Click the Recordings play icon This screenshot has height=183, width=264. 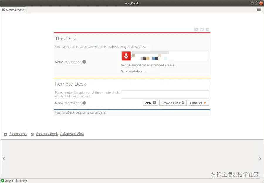pyautogui.click(x=6, y=134)
